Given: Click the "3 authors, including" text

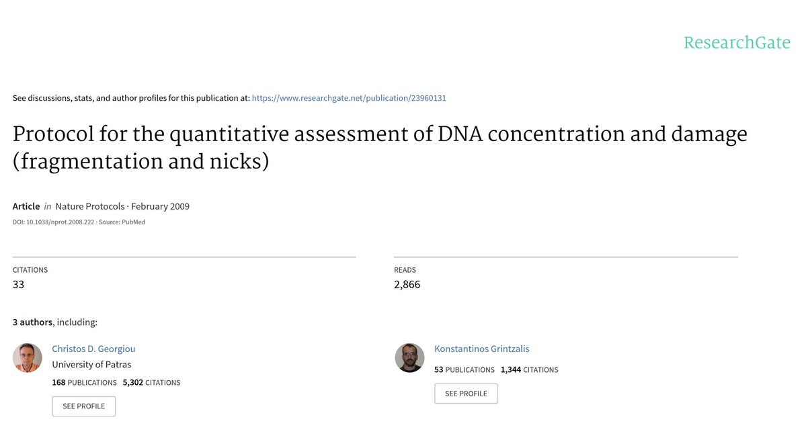Looking at the screenshot, I should tap(55, 322).
